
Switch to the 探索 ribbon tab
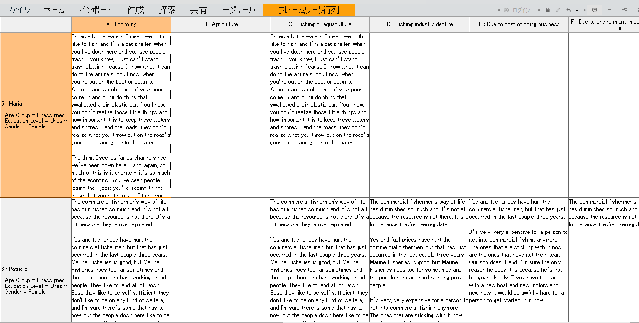pyautogui.click(x=167, y=10)
